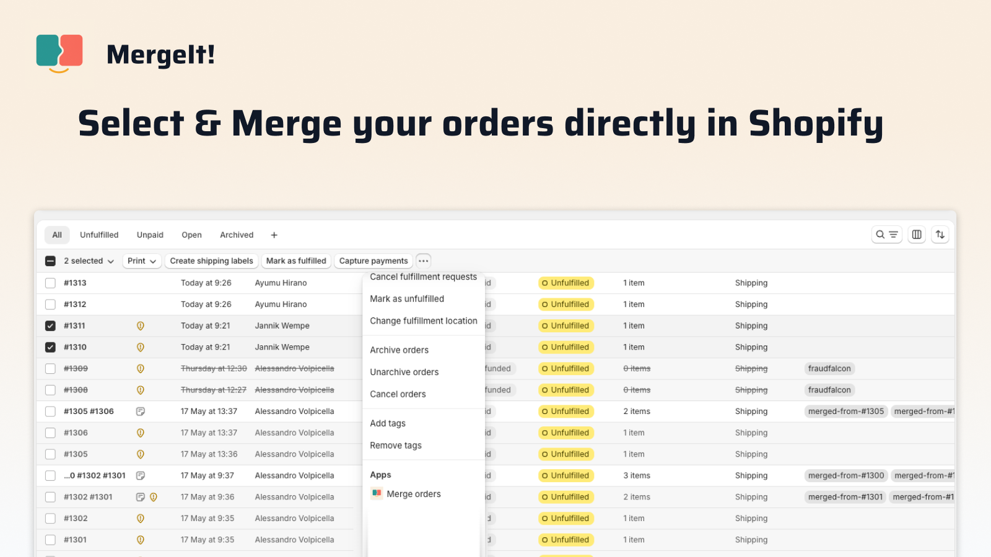
Task: Click Capture payments button
Action: click(373, 261)
